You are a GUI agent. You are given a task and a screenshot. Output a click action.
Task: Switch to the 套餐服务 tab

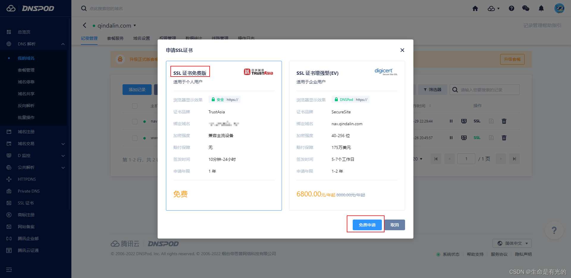pyautogui.click(x=115, y=38)
